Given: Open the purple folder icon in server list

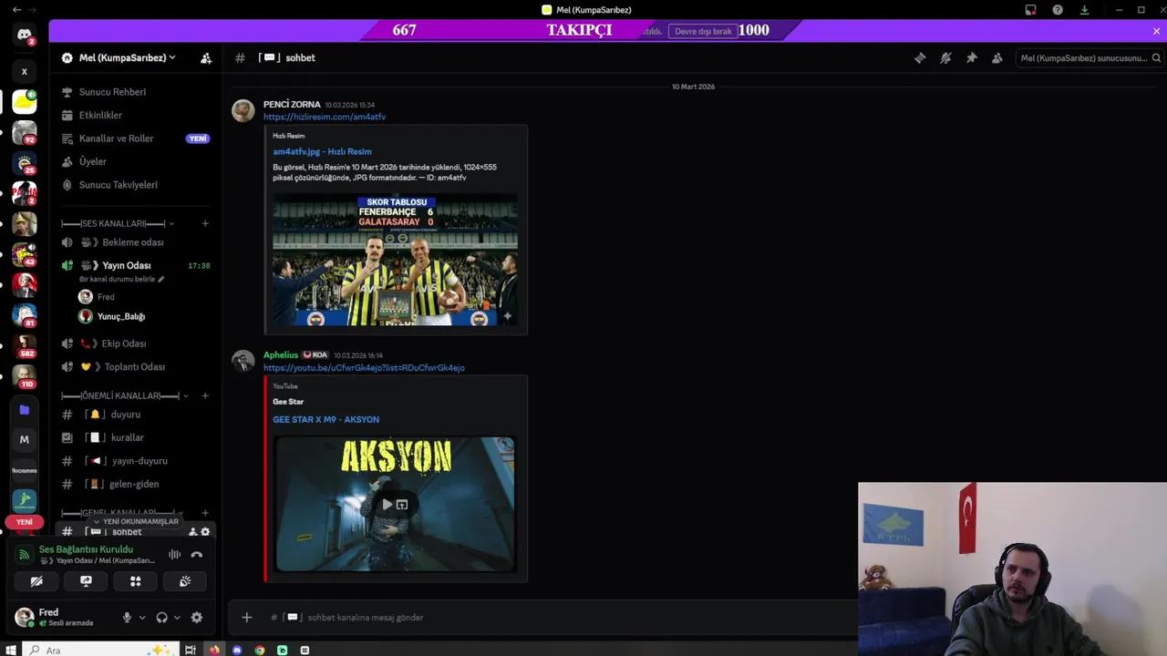Looking at the screenshot, I should tap(25, 410).
